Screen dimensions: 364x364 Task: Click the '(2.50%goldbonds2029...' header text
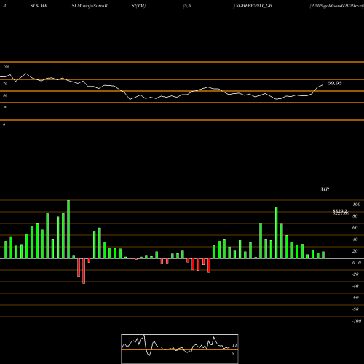[x=336, y=6]
